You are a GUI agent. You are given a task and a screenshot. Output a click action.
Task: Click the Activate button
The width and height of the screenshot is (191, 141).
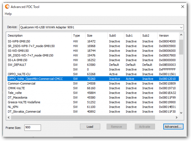[x=145, y=127]
